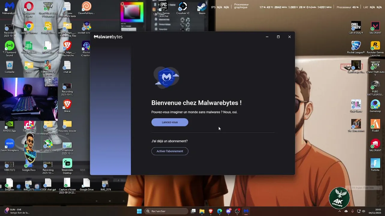Click Activer l'abonnement button

pos(170,151)
